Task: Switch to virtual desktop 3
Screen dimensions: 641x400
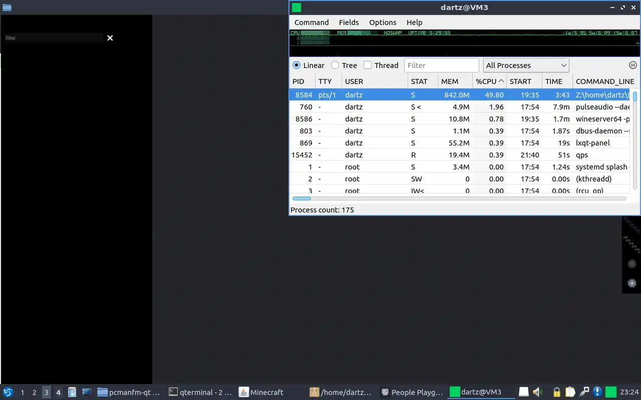Action: pyautogui.click(x=46, y=392)
